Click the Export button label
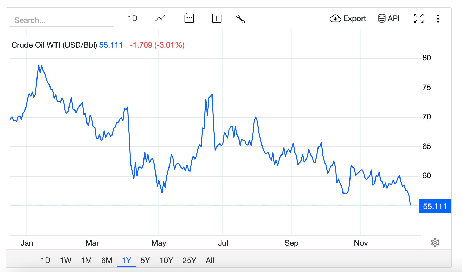Viewport: 462px width, 272px height. pyautogui.click(x=355, y=18)
